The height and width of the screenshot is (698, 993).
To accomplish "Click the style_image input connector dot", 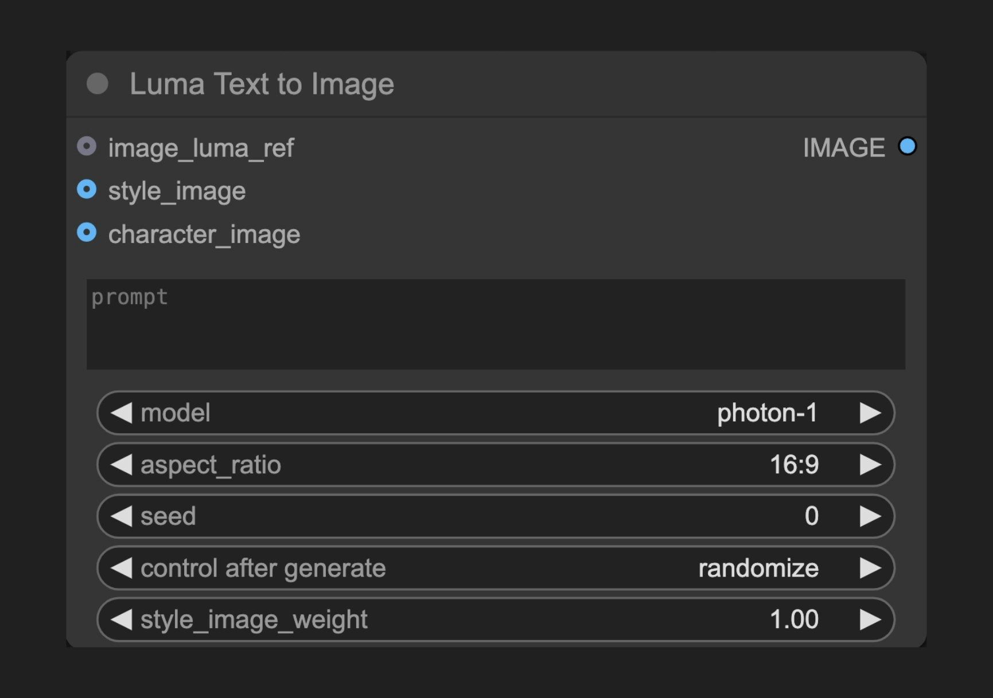I will (x=87, y=190).
